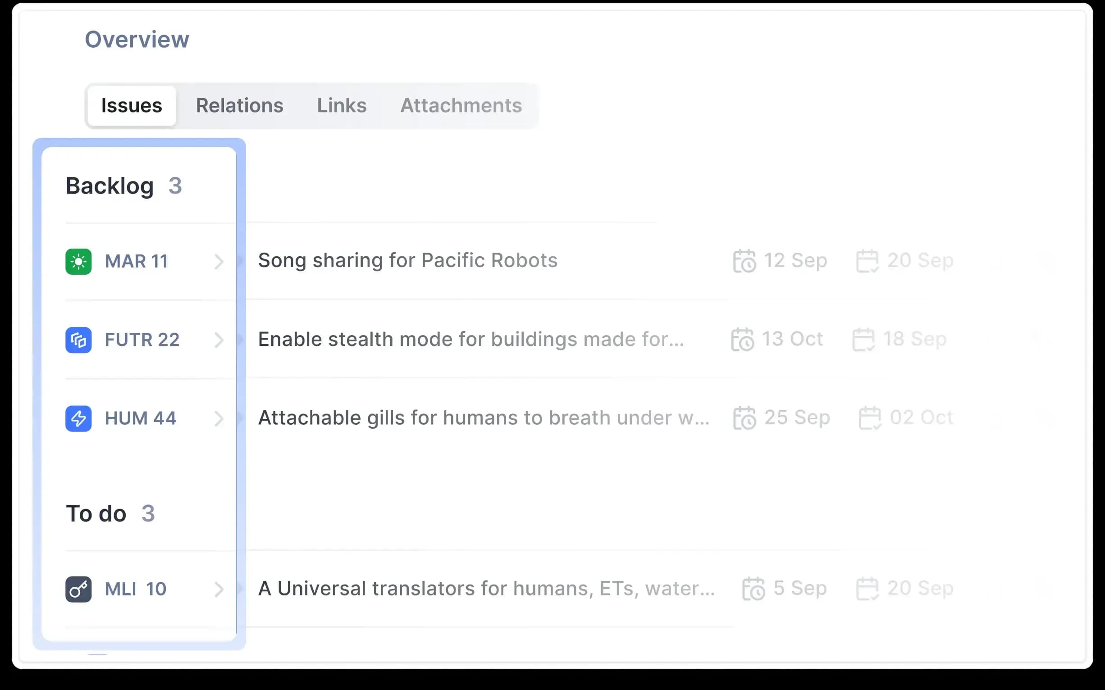The height and width of the screenshot is (690, 1105).
Task: Click the 02 Oct due date icon
Action: coord(870,418)
